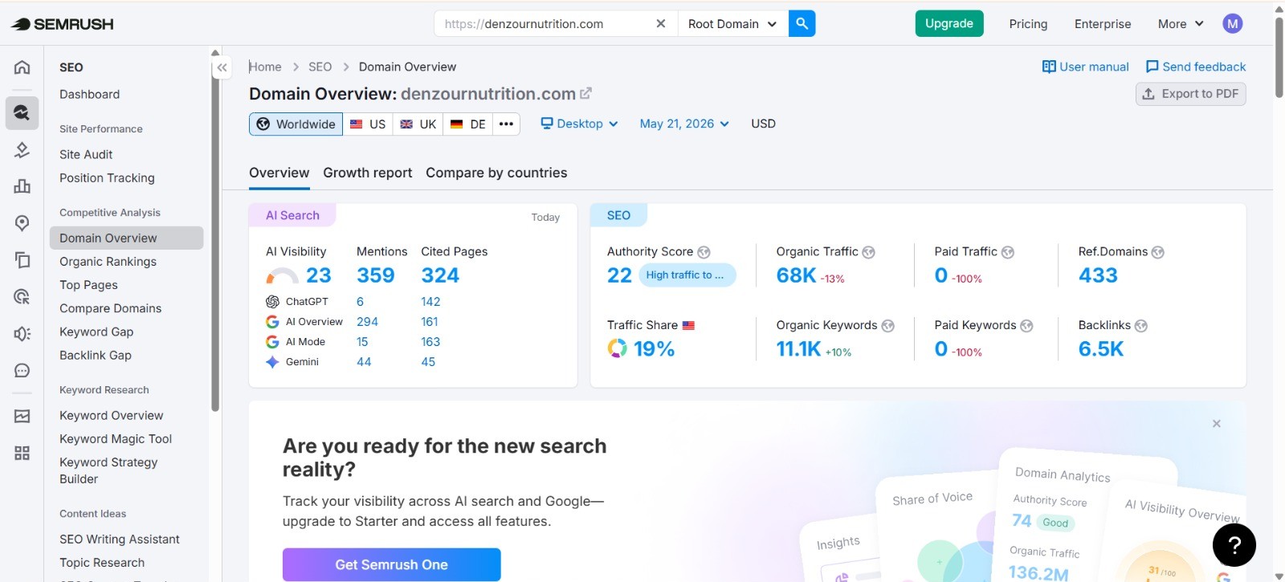Image resolution: width=1285 pixels, height=582 pixels.
Task: Close the new search reality banner
Action: [1216, 423]
